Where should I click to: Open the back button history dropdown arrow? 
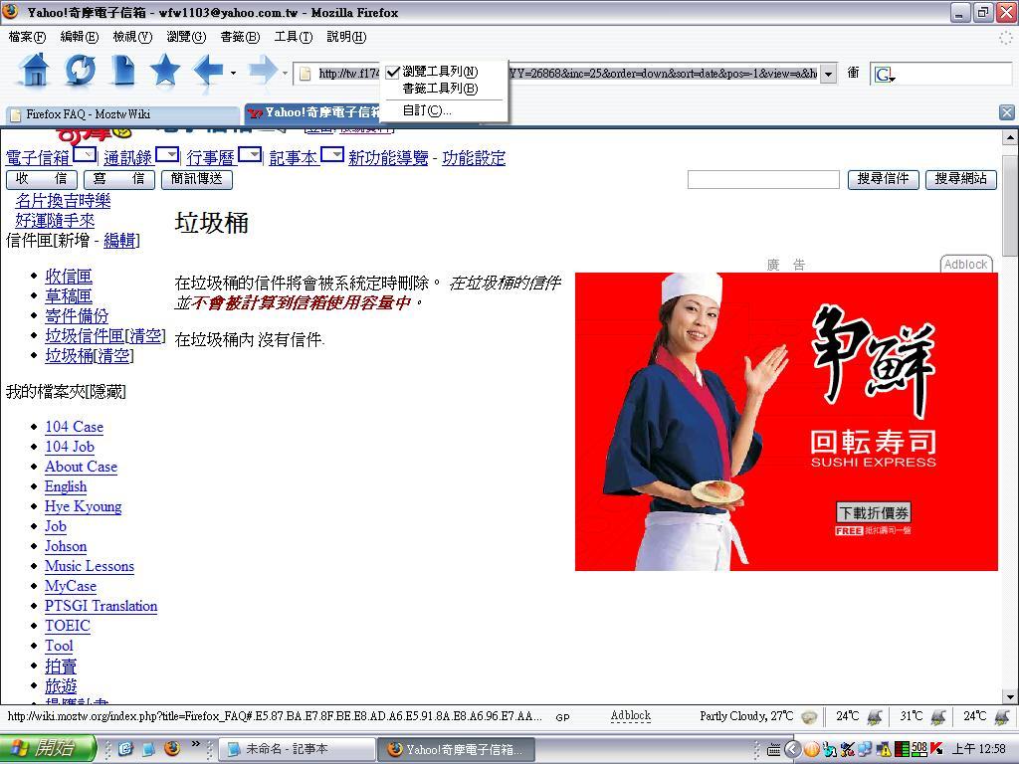(x=233, y=73)
